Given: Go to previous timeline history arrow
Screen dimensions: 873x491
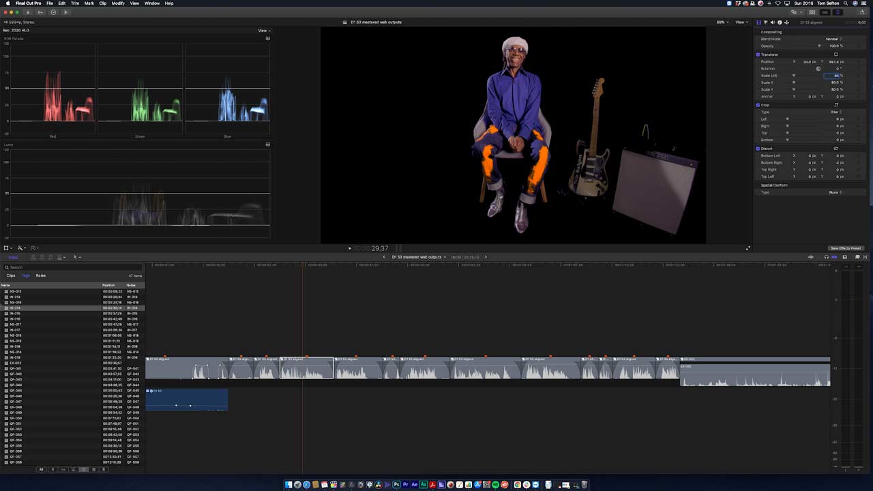Looking at the screenshot, I should click(x=384, y=257).
